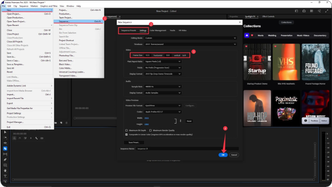
Task: Click the chat icon beside Toolbox
Action: (x=306, y=121)
